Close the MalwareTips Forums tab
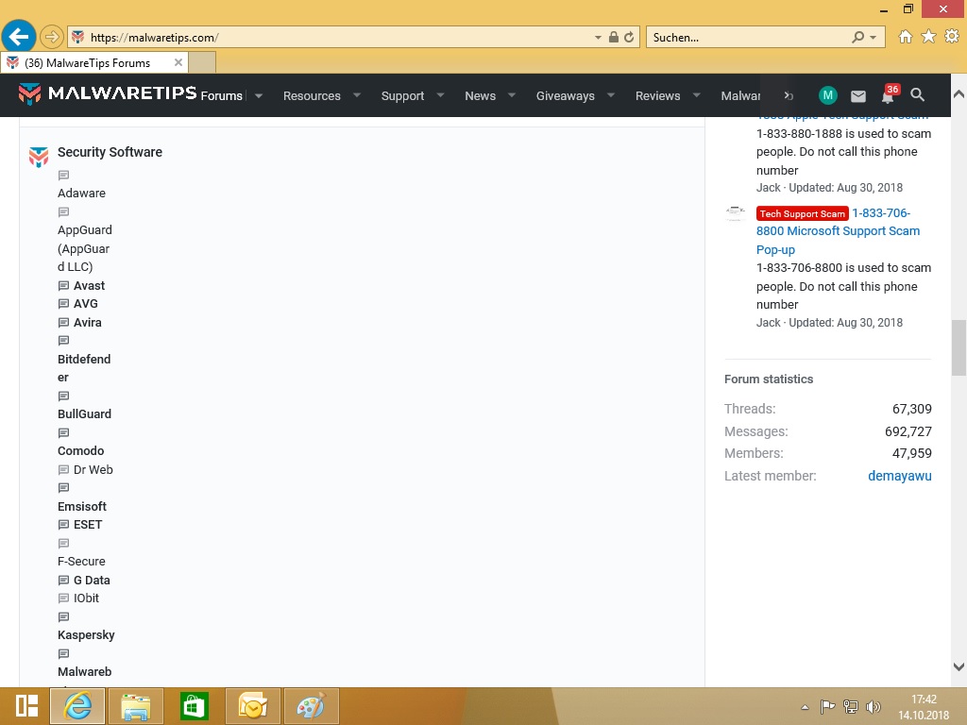Screen dimensions: 967x725 point(178,62)
